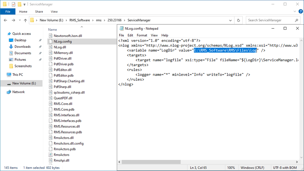Image resolution: width=304 pixels, height=171 pixels.
Task: Select the NMemory.dll file icon
Action: pyautogui.click(x=51, y=53)
